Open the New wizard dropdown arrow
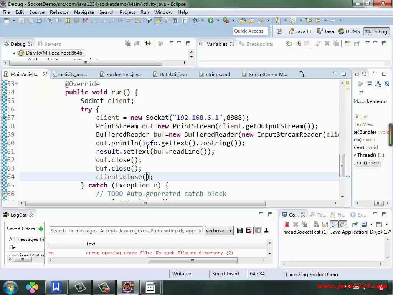 14,21
